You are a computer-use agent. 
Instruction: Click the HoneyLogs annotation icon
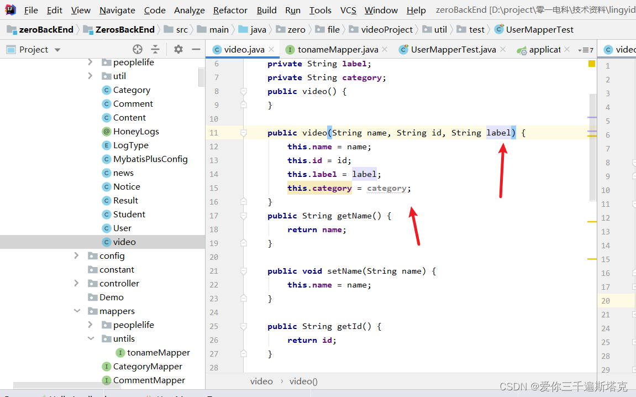click(x=106, y=131)
